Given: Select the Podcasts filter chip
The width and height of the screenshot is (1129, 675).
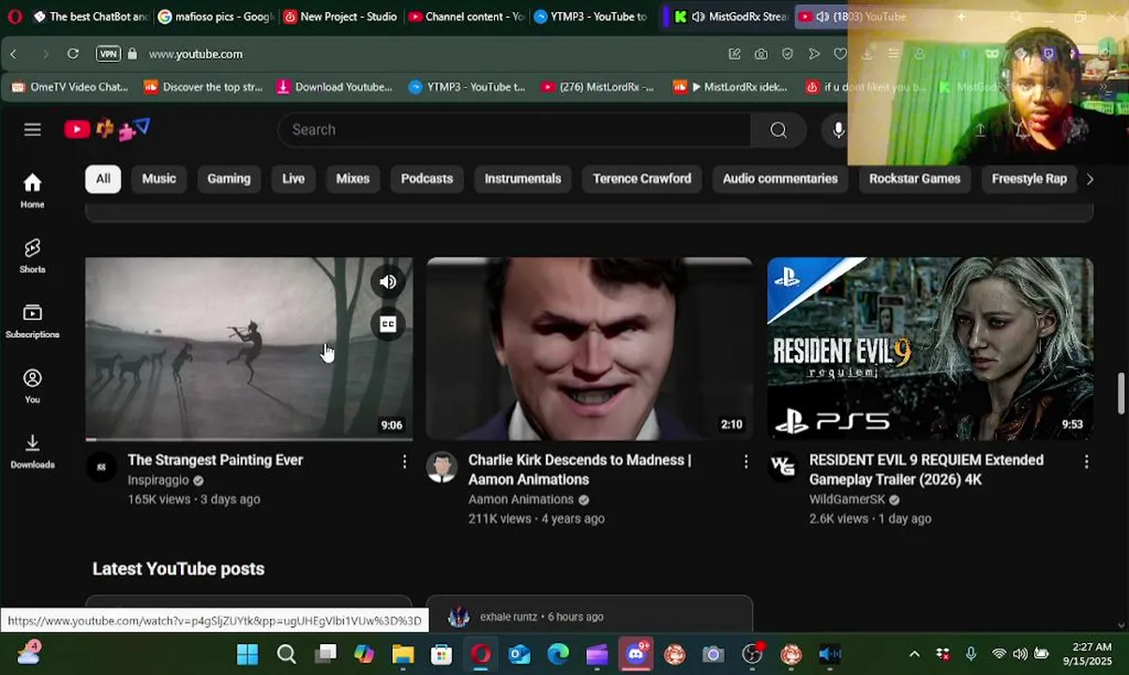Looking at the screenshot, I should (x=427, y=178).
